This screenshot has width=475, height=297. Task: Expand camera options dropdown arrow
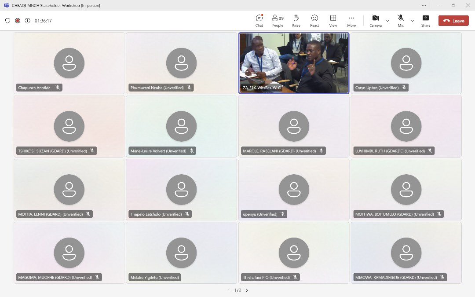pos(387,21)
